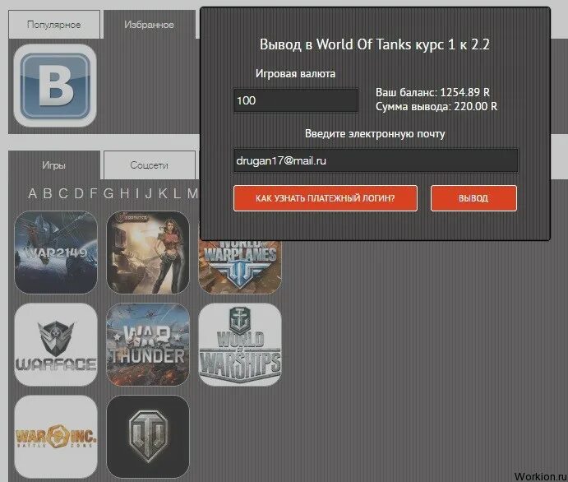Focus the email input field
568x482 pixels.
(376, 160)
